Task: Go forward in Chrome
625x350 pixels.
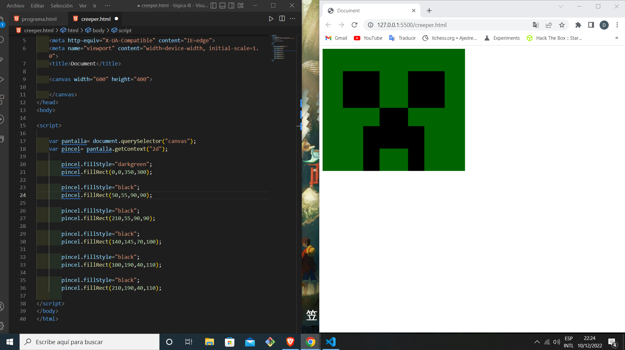Action: point(341,25)
